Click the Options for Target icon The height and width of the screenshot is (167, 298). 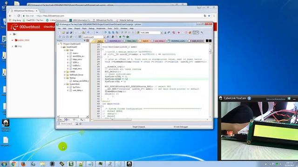(x=108, y=37)
